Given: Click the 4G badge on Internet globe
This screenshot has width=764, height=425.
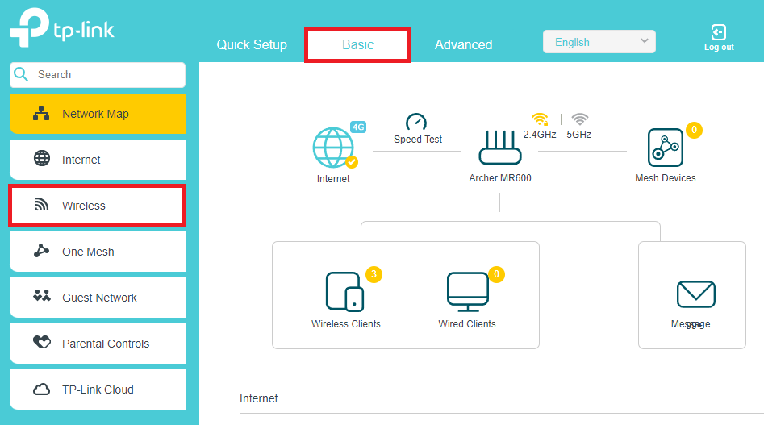Looking at the screenshot, I should 358,127.
